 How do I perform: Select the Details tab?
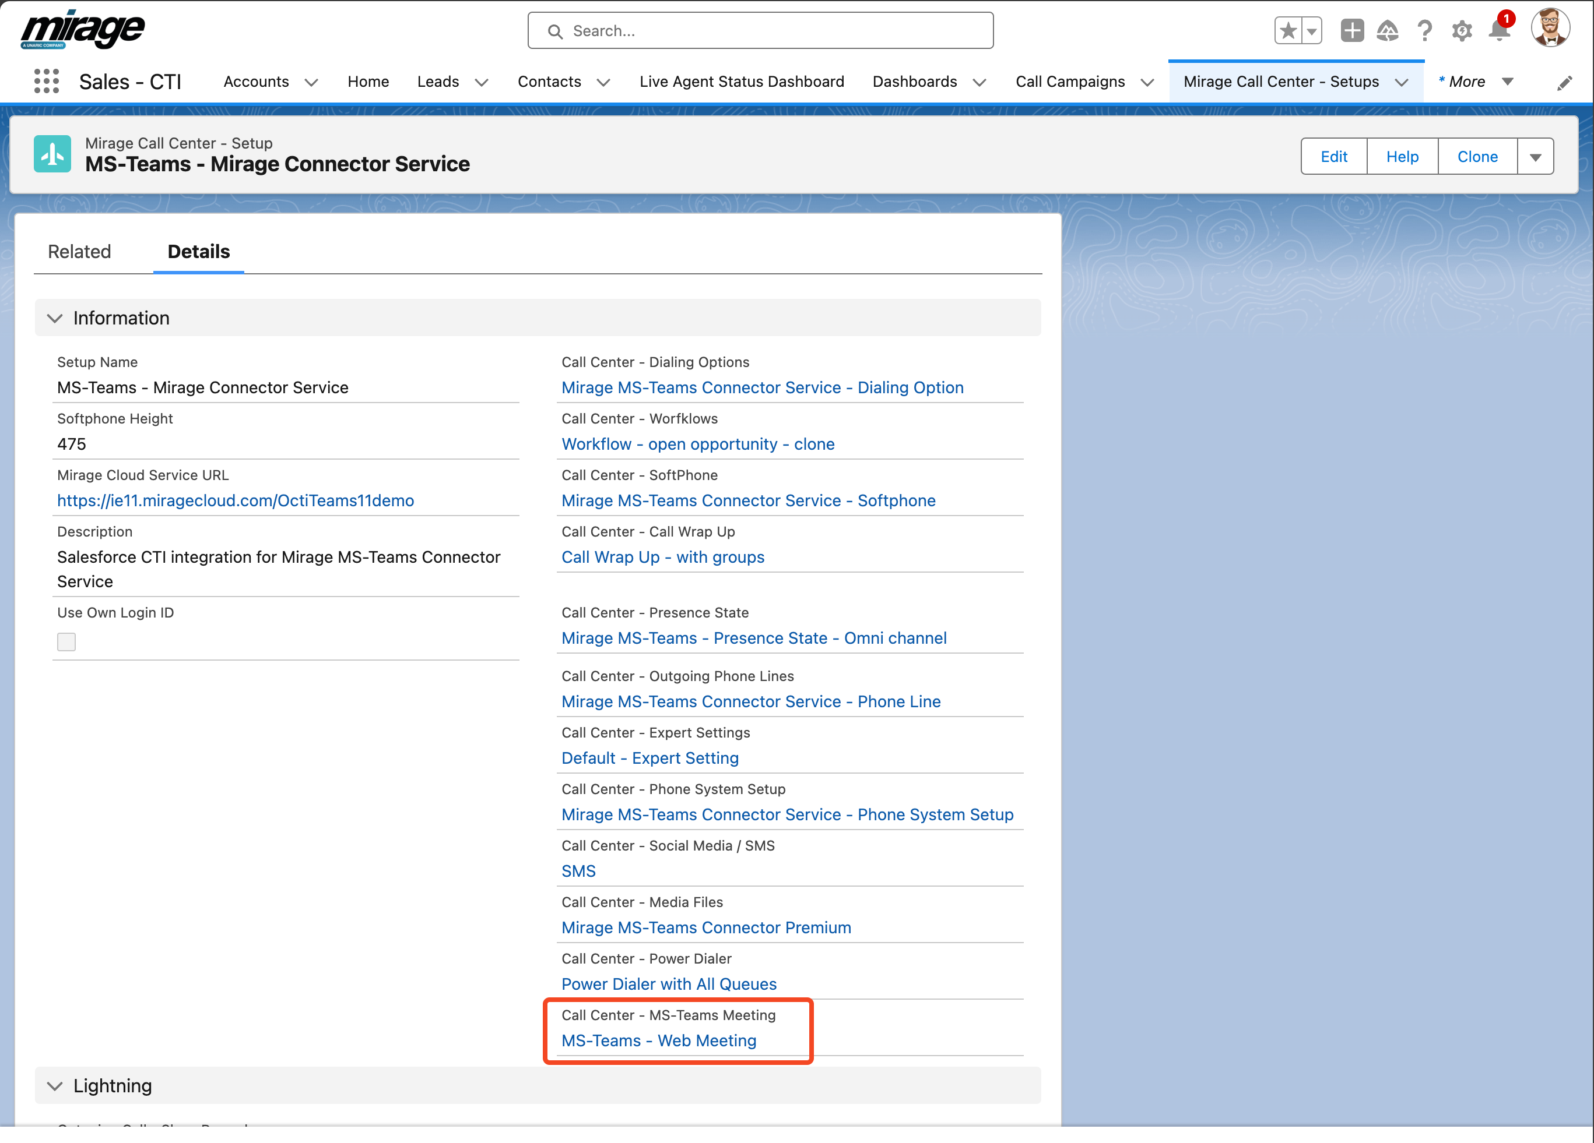[x=199, y=251]
